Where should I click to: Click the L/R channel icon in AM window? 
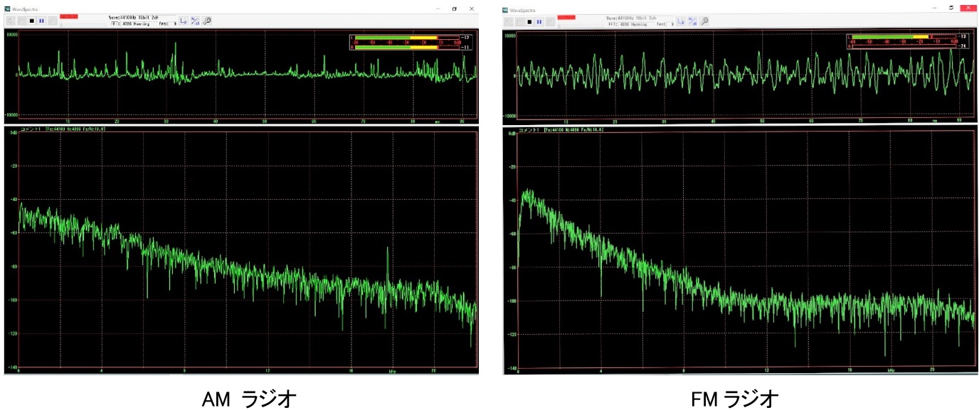(x=184, y=21)
